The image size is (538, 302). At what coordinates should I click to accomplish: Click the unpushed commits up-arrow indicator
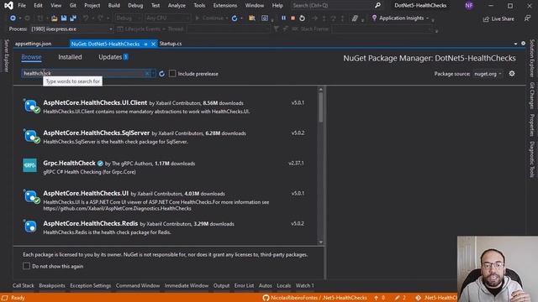coord(377,298)
